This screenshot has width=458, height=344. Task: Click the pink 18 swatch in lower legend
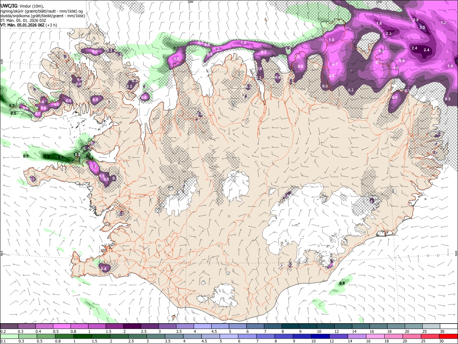394,336
